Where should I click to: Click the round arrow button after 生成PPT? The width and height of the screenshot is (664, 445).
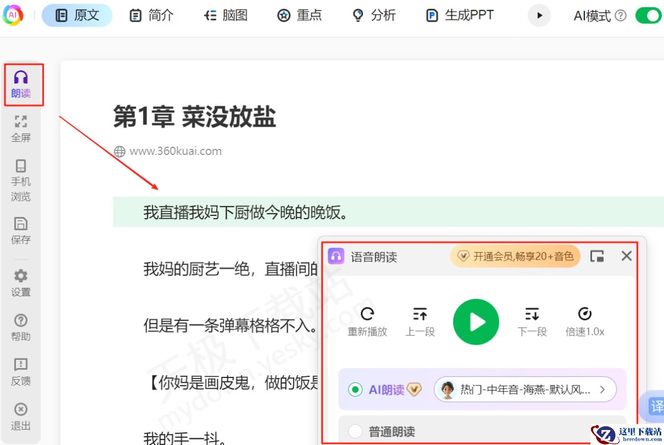coord(539,15)
